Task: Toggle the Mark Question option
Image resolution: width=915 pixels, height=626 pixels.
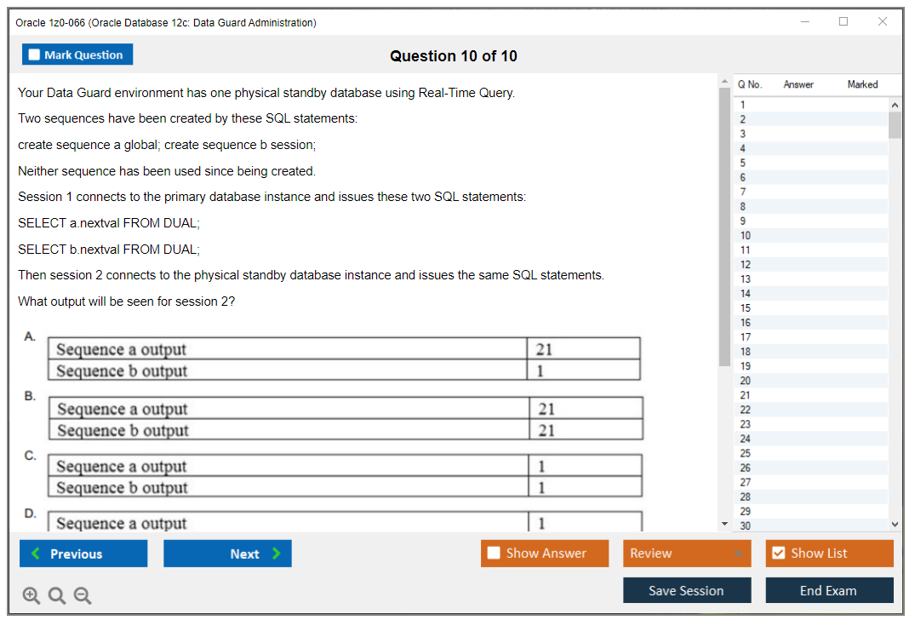Action: tap(77, 54)
